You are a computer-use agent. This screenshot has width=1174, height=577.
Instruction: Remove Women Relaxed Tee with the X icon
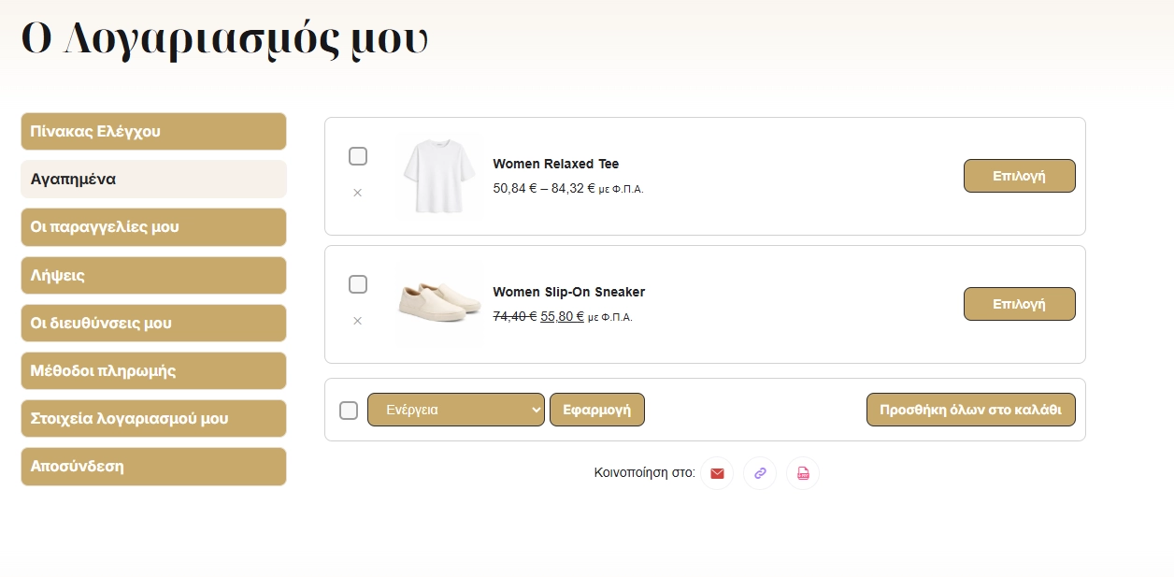click(357, 193)
